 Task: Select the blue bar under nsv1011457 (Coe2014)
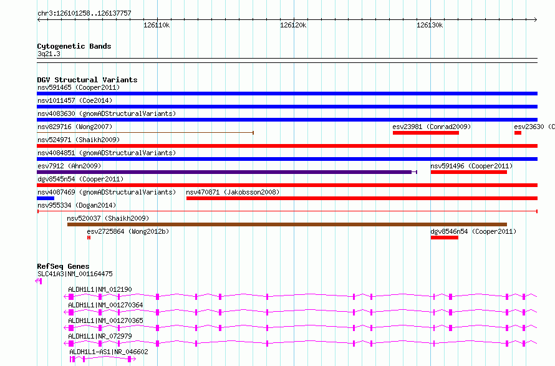(x=287, y=107)
